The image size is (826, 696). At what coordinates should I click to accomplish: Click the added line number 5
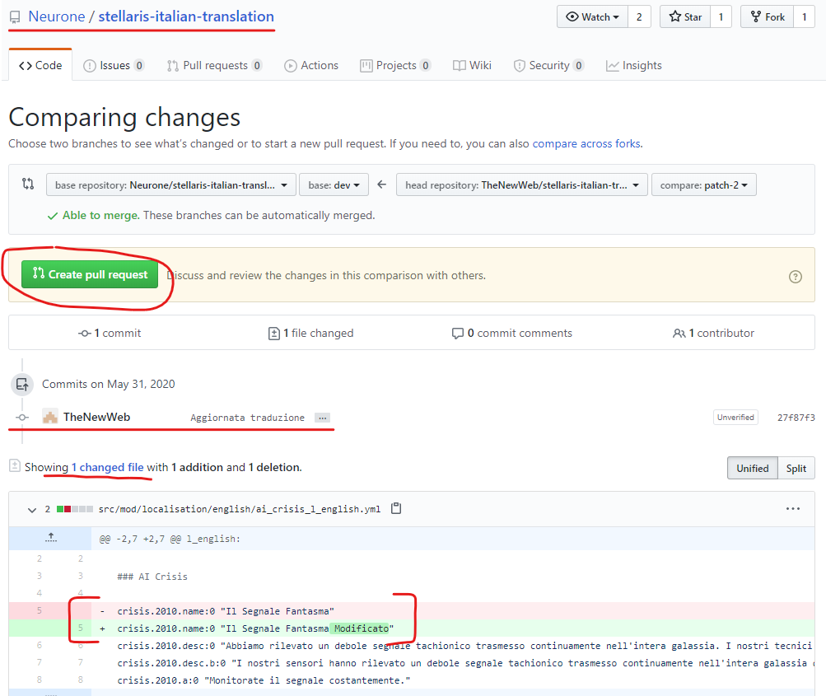pos(81,628)
